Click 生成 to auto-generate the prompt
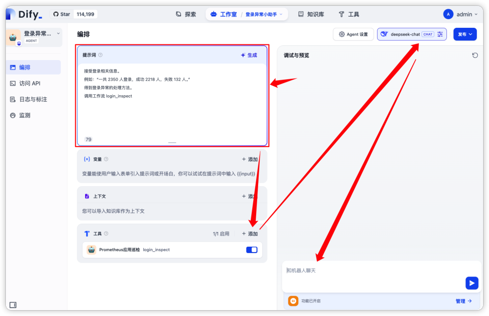This screenshot has width=489, height=316. click(249, 55)
